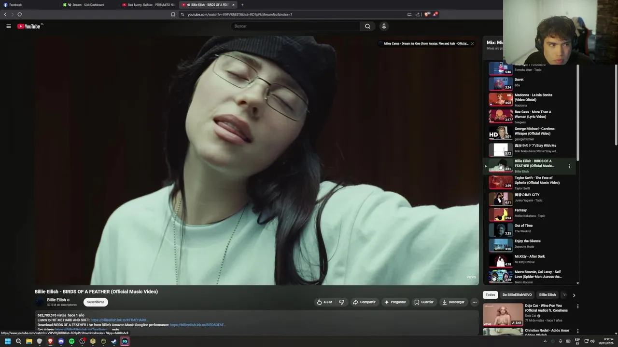
Task: Select the 'Billie Eilish' filter chip
Action: pyautogui.click(x=548, y=295)
